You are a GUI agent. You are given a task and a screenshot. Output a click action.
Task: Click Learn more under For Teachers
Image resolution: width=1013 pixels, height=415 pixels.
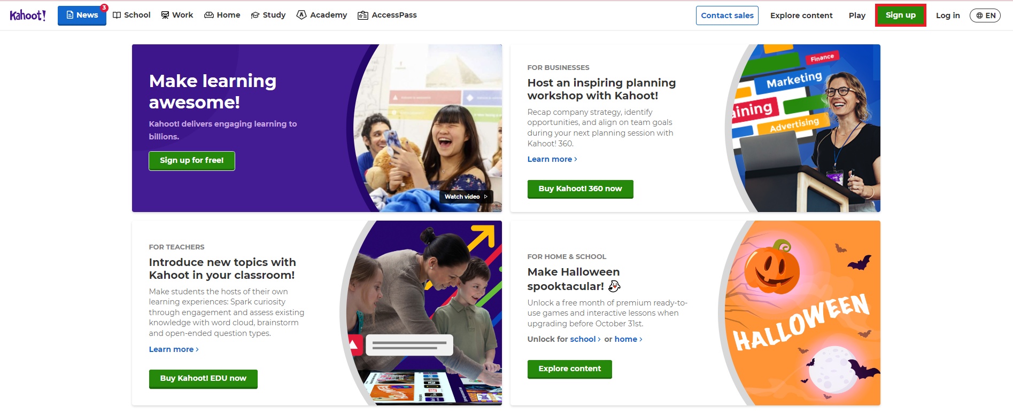pos(174,349)
